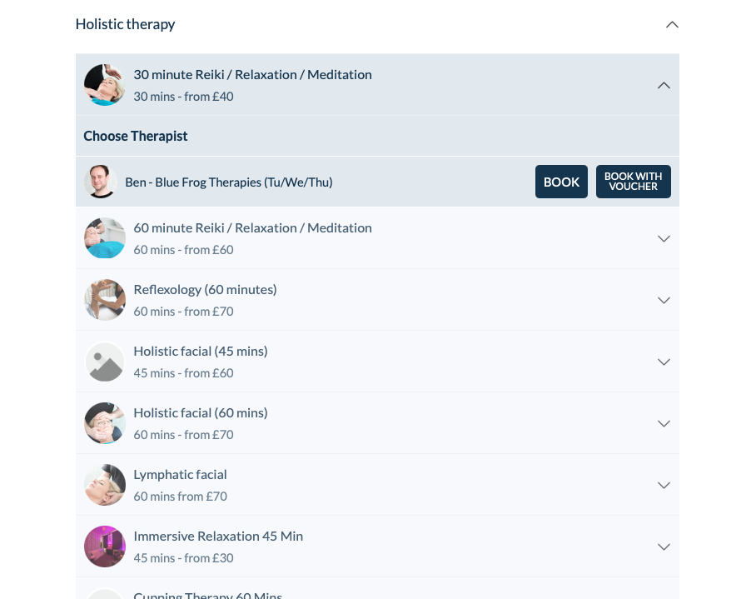
Task: Click the Lymphatic facial thumbnail
Action: click(x=105, y=485)
